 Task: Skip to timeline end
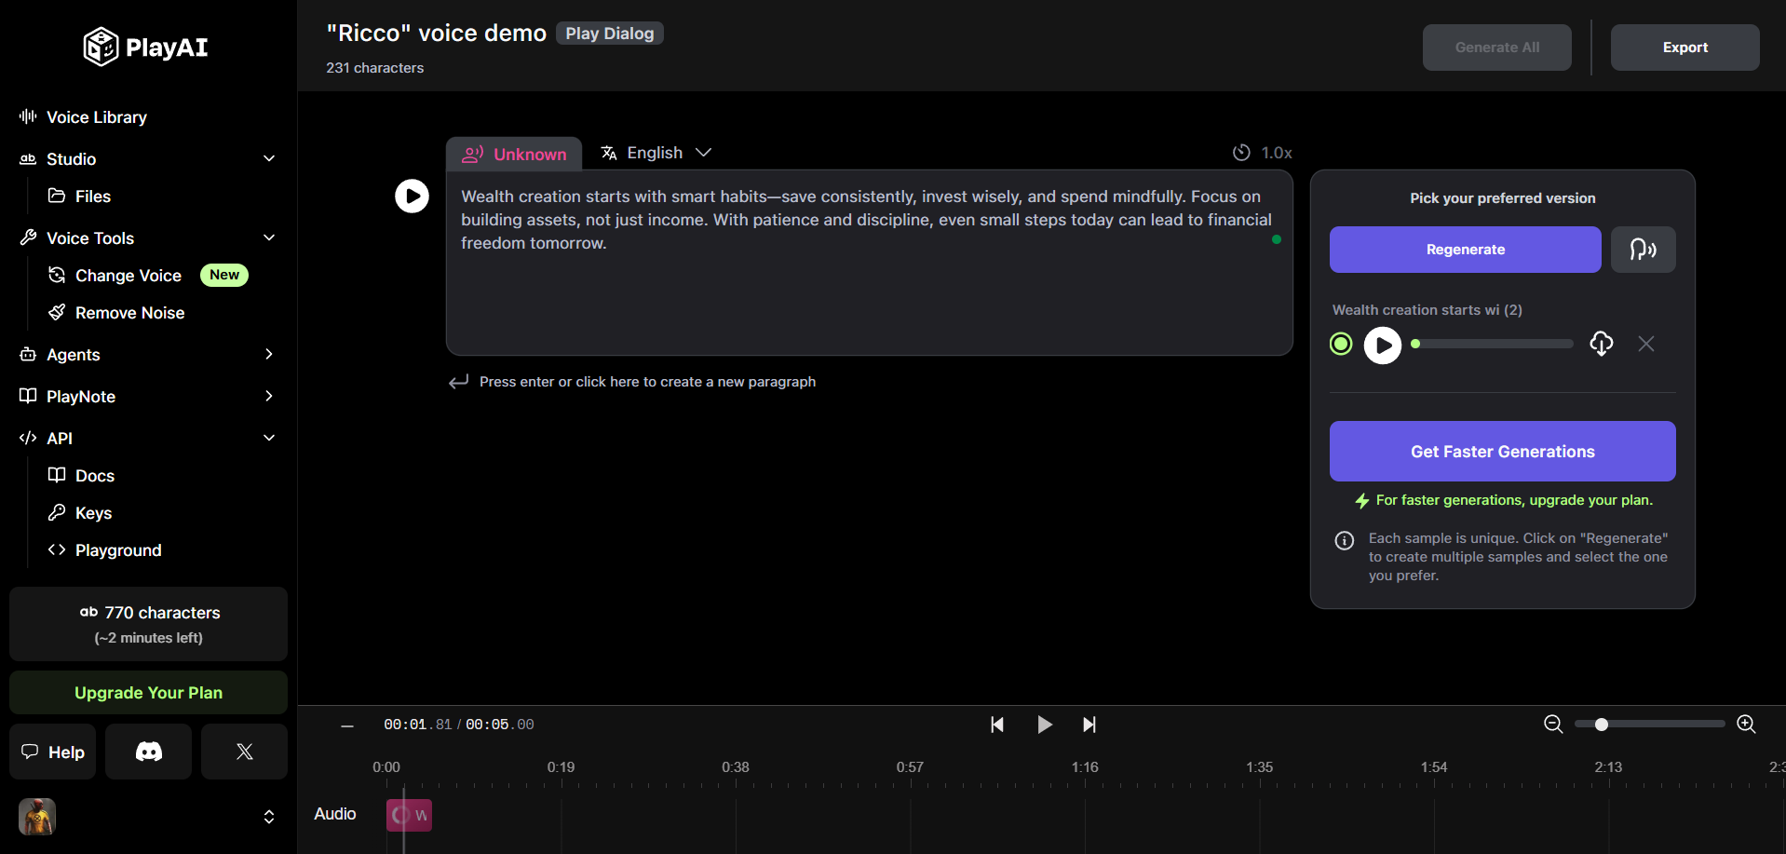tap(1089, 725)
